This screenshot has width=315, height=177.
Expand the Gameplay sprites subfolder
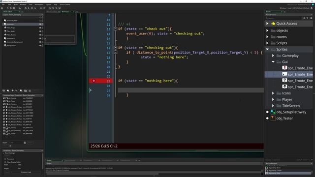click(x=273, y=56)
